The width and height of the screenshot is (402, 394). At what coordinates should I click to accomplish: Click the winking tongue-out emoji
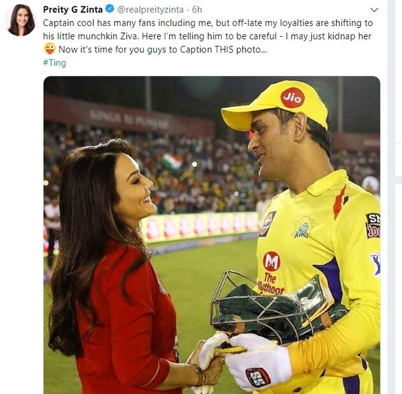click(50, 49)
